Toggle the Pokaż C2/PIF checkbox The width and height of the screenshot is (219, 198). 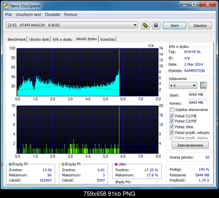pyautogui.click(x=172, y=121)
